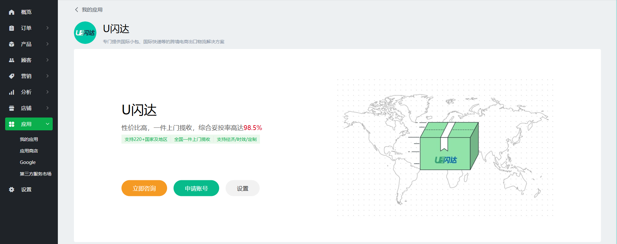Expand the 顾客 menu chevron
The image size is (617, 244).
point(48,60)
